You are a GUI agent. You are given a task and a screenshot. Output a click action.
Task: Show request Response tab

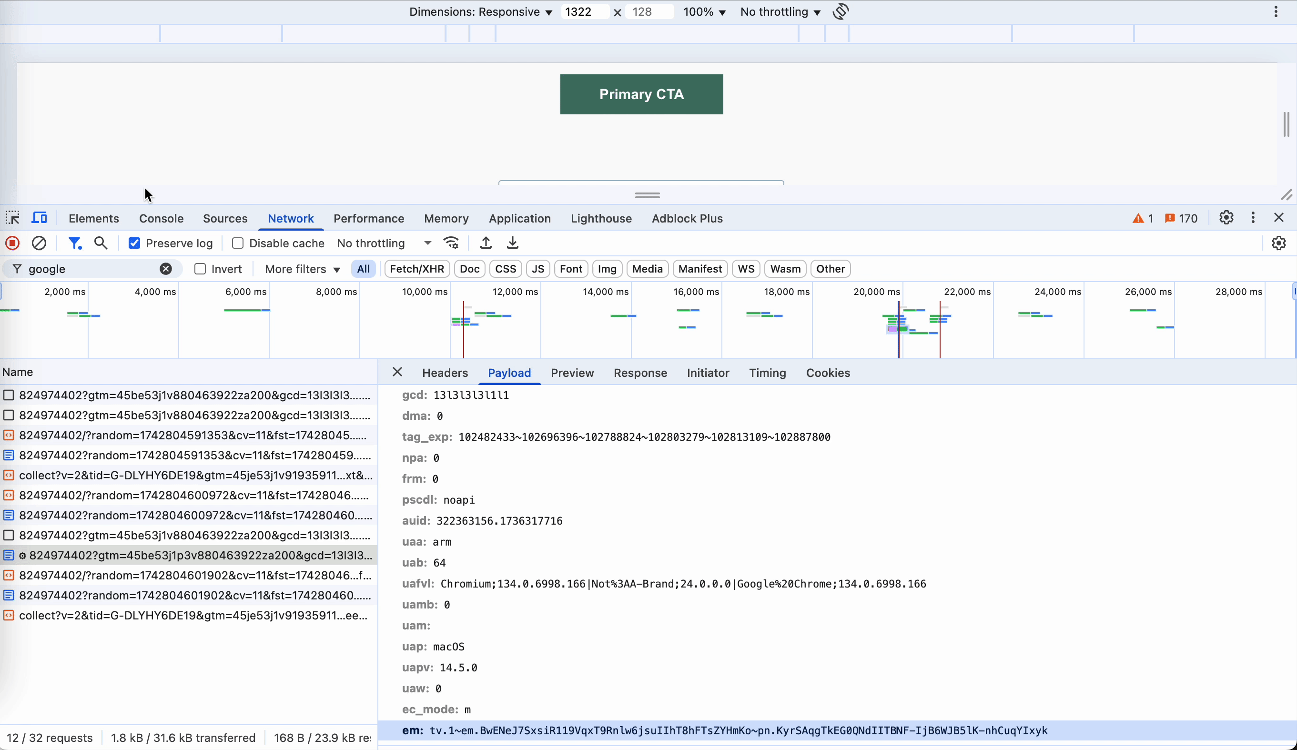640,373
